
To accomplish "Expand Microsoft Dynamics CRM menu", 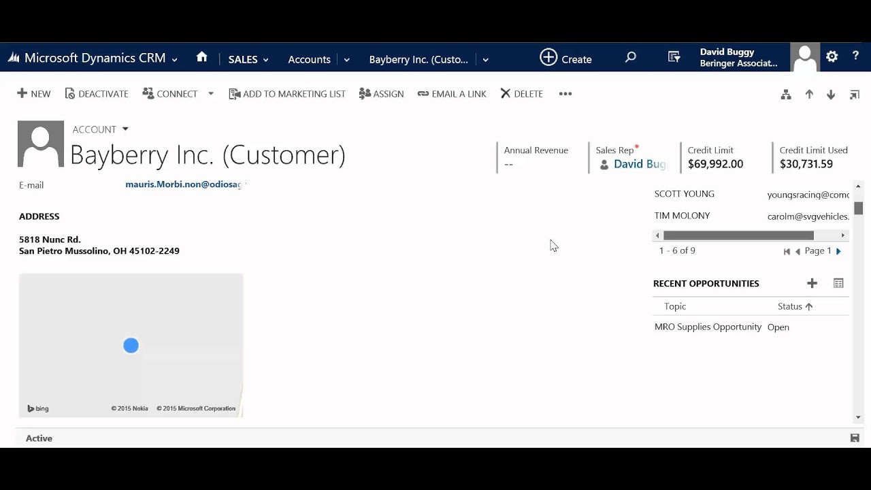I will pos(174,59).
